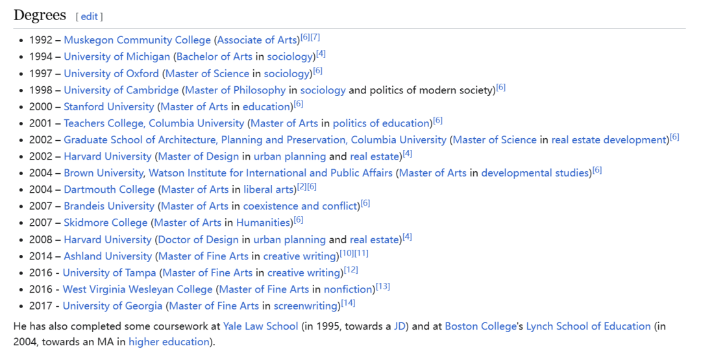
Task: Open citation [7] after Associate of Arts
Action: pyautogui.click(x=315, y=37)
